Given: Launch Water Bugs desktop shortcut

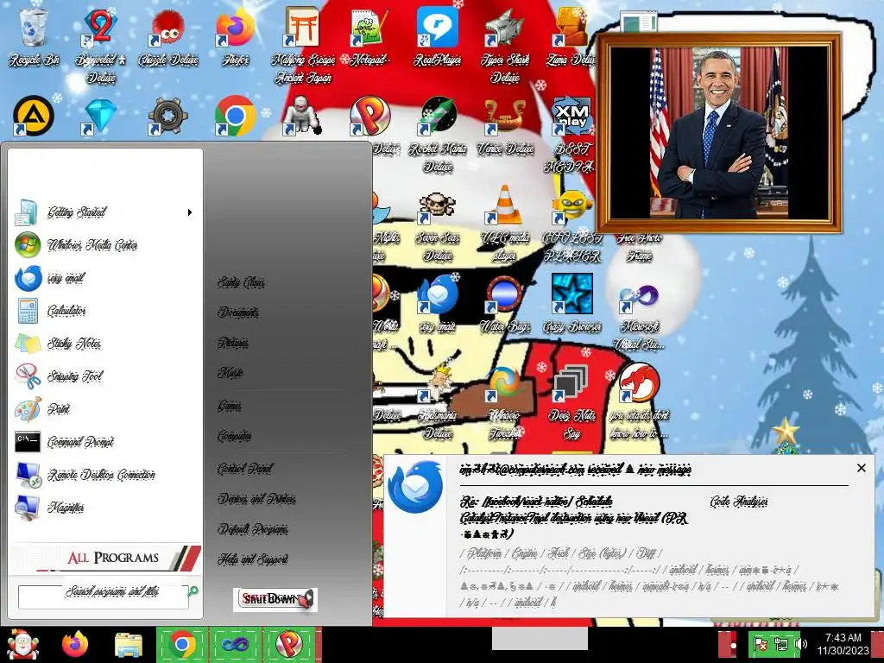Looking at the screenshot, I should tap(504, 303).
